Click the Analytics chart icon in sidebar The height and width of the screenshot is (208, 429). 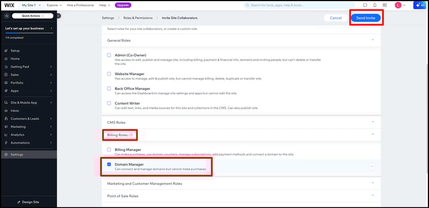click(6, 135)
